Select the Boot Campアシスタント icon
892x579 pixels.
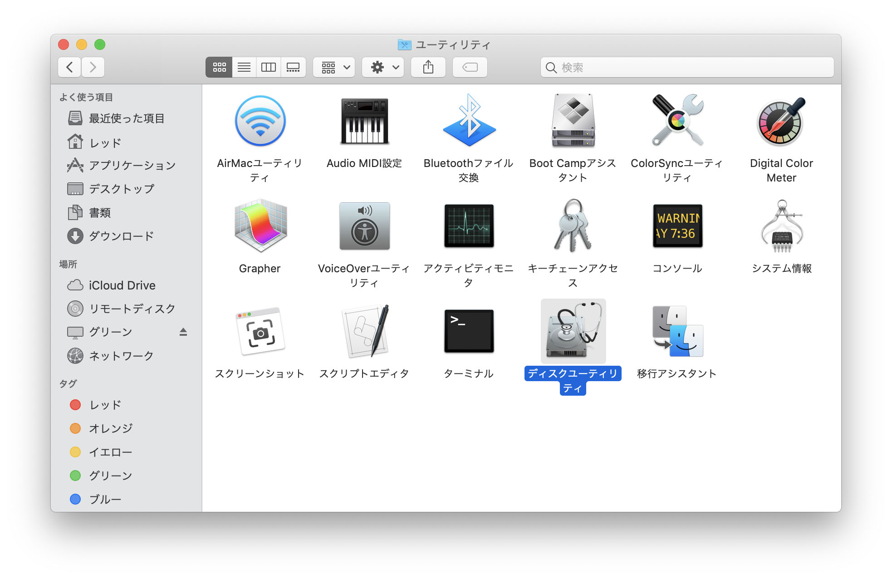tap(573, 121)
